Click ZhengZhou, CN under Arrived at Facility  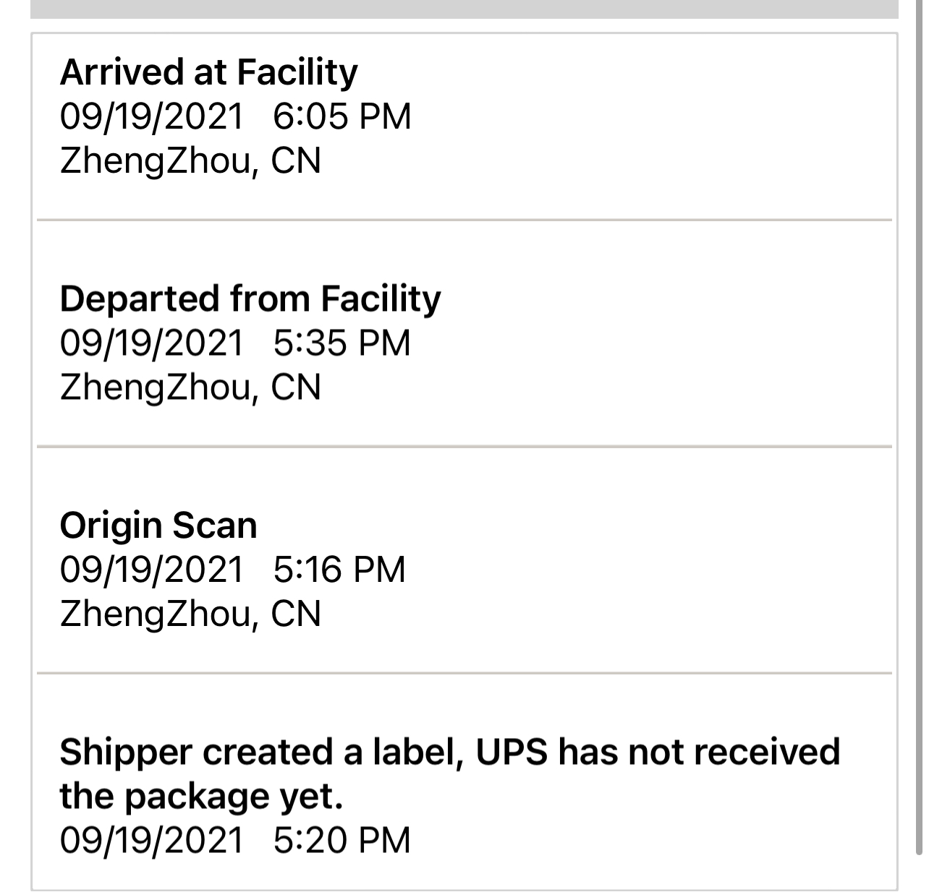[190, 160]
